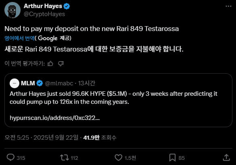Rate translation with thumbs up

(50, 64)
